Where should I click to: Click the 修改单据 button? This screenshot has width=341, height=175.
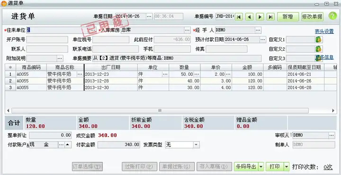point(312,17)
